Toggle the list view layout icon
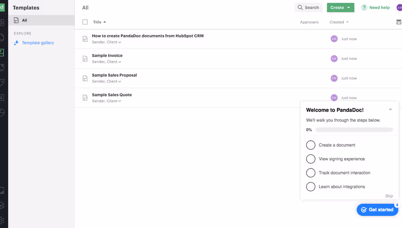 tap(399, 22)
